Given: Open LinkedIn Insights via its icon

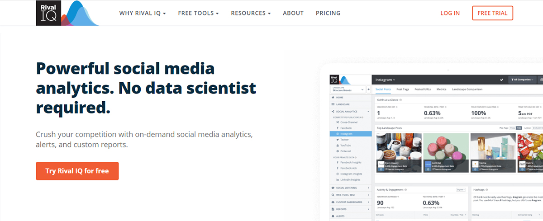Looking at the screenshot, I should pyautogui.click(x=338, y=180).
